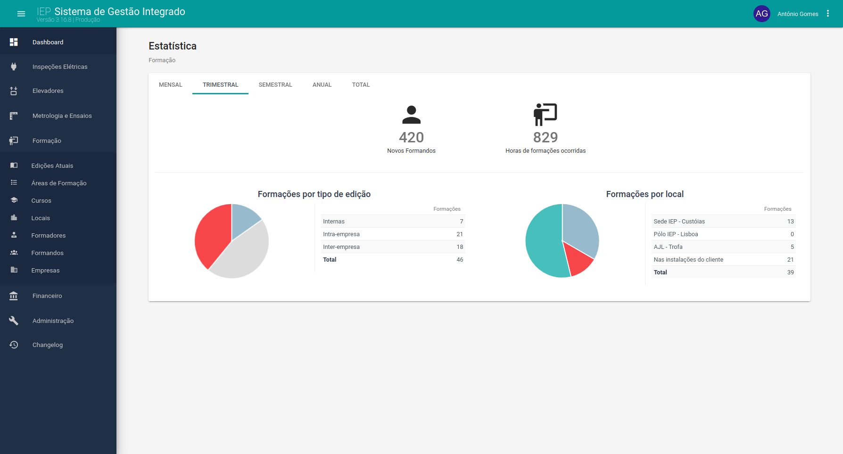
Task: Open the Formadores submenu link
Action: (x=58, y=235)
